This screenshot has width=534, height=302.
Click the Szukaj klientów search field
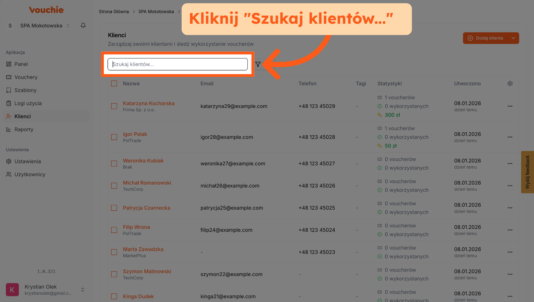177,64
